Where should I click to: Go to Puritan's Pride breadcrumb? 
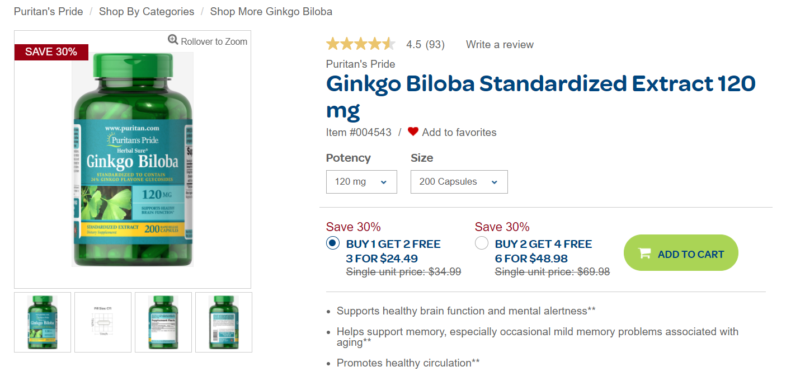pos(49,12)
